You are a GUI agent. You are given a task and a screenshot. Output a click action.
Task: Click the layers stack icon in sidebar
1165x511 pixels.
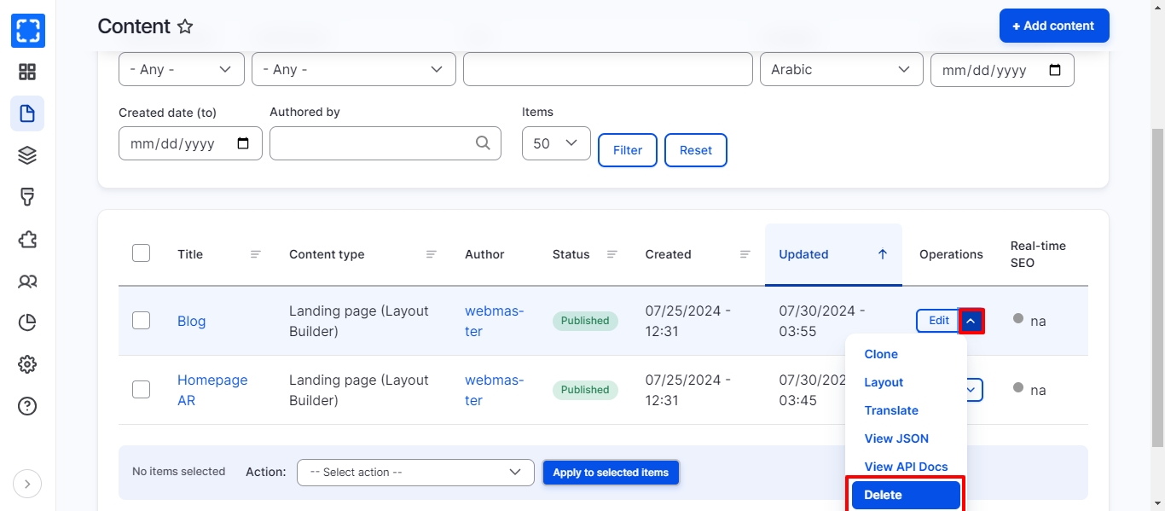tap(27, 155)
